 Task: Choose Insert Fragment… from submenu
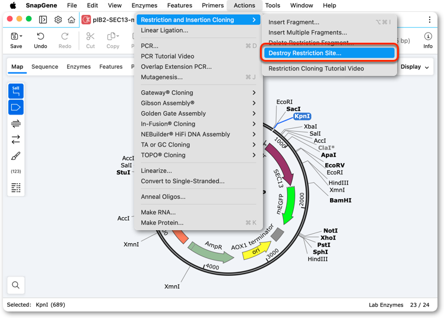point(329,22)
